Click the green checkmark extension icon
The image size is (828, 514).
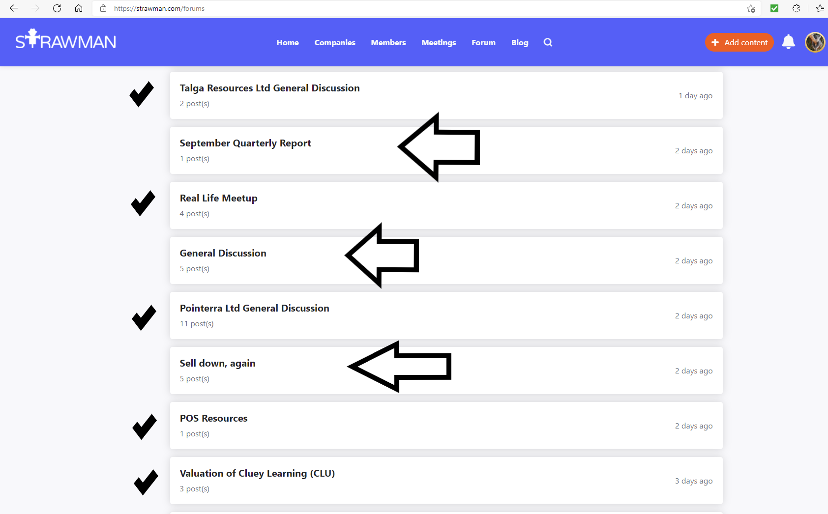(x=774, y=8)
